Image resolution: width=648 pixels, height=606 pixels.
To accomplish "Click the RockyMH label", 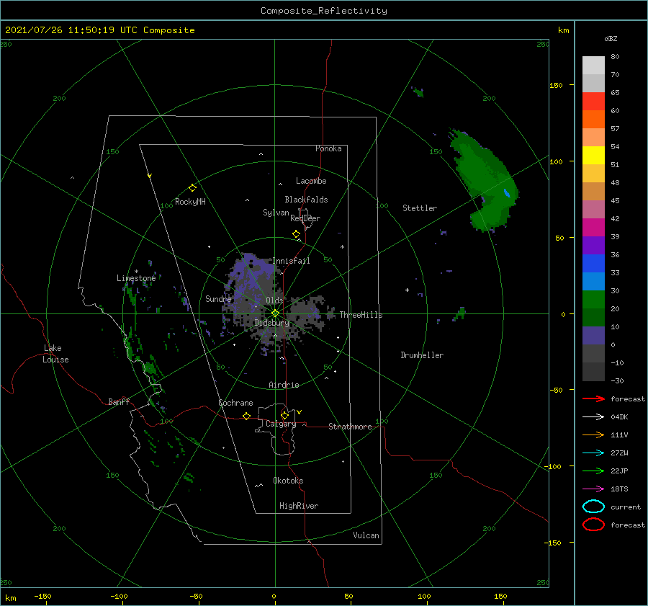I will point(190,202).
